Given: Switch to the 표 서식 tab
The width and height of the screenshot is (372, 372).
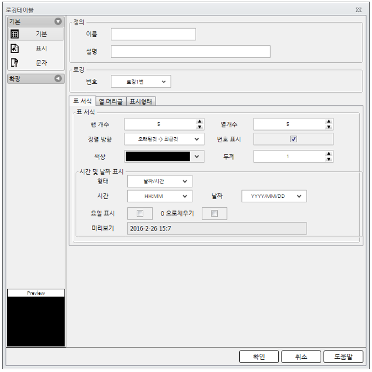Looking at the screenshot, I should tap(82, 101).
